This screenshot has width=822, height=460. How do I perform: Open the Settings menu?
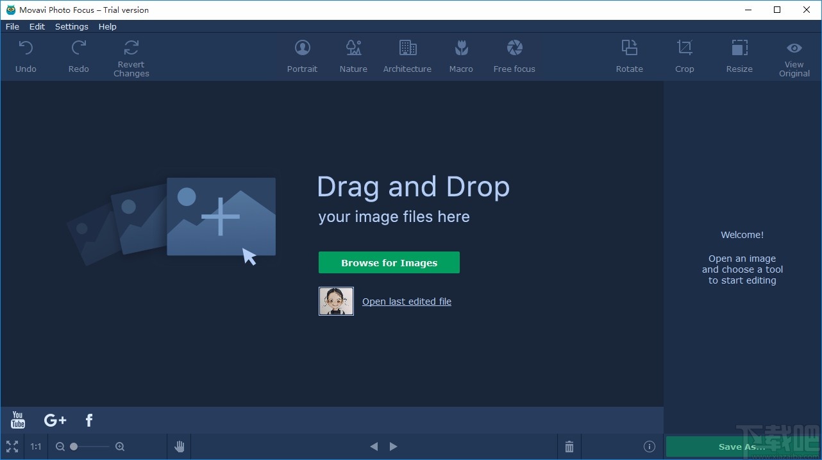(72, 26)
